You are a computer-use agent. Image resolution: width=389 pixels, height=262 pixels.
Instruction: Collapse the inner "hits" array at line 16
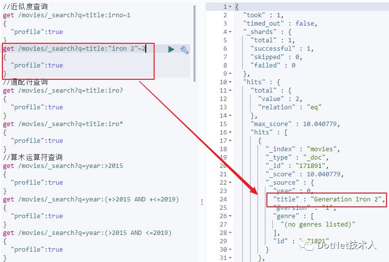pos(230,132)
